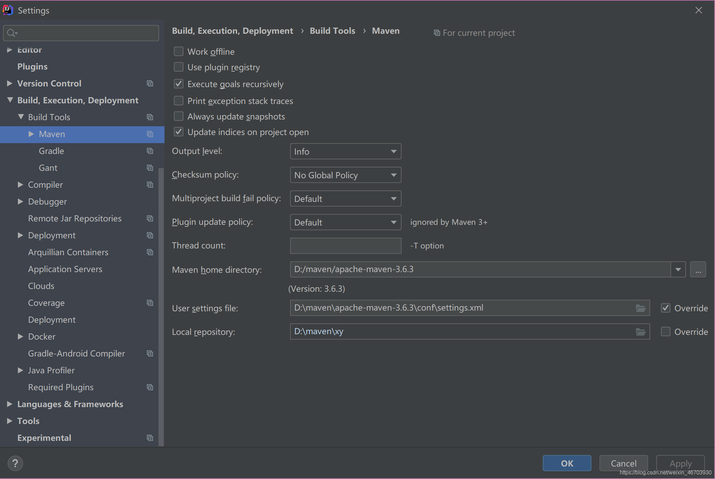Screen dimensions: 715x479
Task: Click the Cancel button
Action: point(623,463)
